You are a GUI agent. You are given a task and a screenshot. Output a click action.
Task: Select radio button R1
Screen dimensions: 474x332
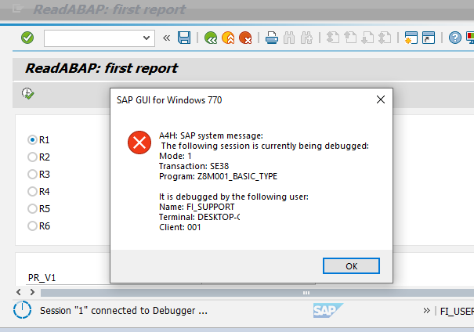click(32, 140)
